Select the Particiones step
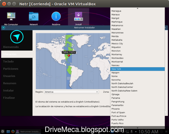 17,69
